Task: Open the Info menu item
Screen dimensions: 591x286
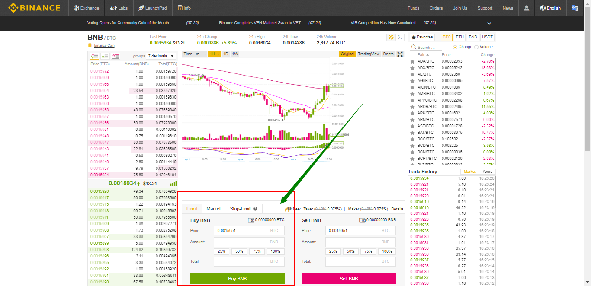Action: click(x=184, y=8)
